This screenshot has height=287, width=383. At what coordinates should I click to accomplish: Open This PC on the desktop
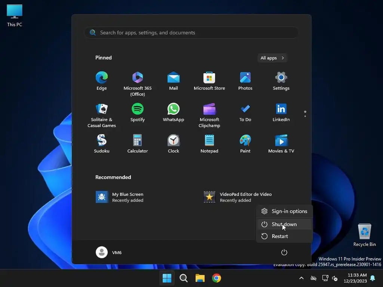[x=15, y=15]
